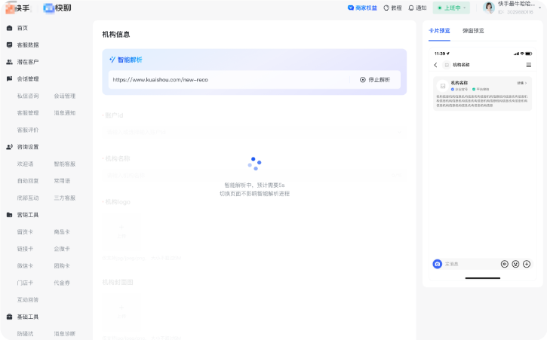The height and width of the screenshot is (340, 547).
Task: Open 防骚扰 basic tool
Action: 25,334
